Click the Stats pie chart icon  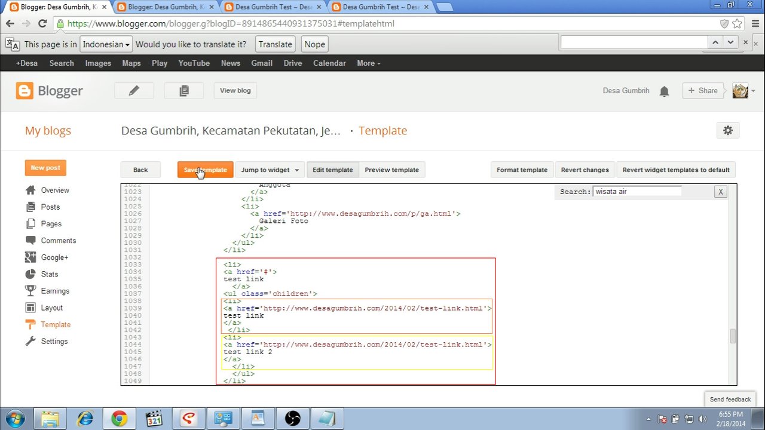point(30,274)
